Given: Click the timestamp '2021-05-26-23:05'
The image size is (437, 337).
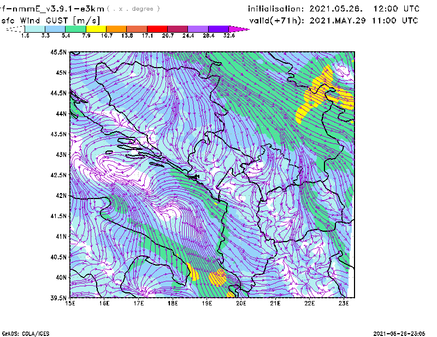Looking at the screenshot, I should pos(399,334).
